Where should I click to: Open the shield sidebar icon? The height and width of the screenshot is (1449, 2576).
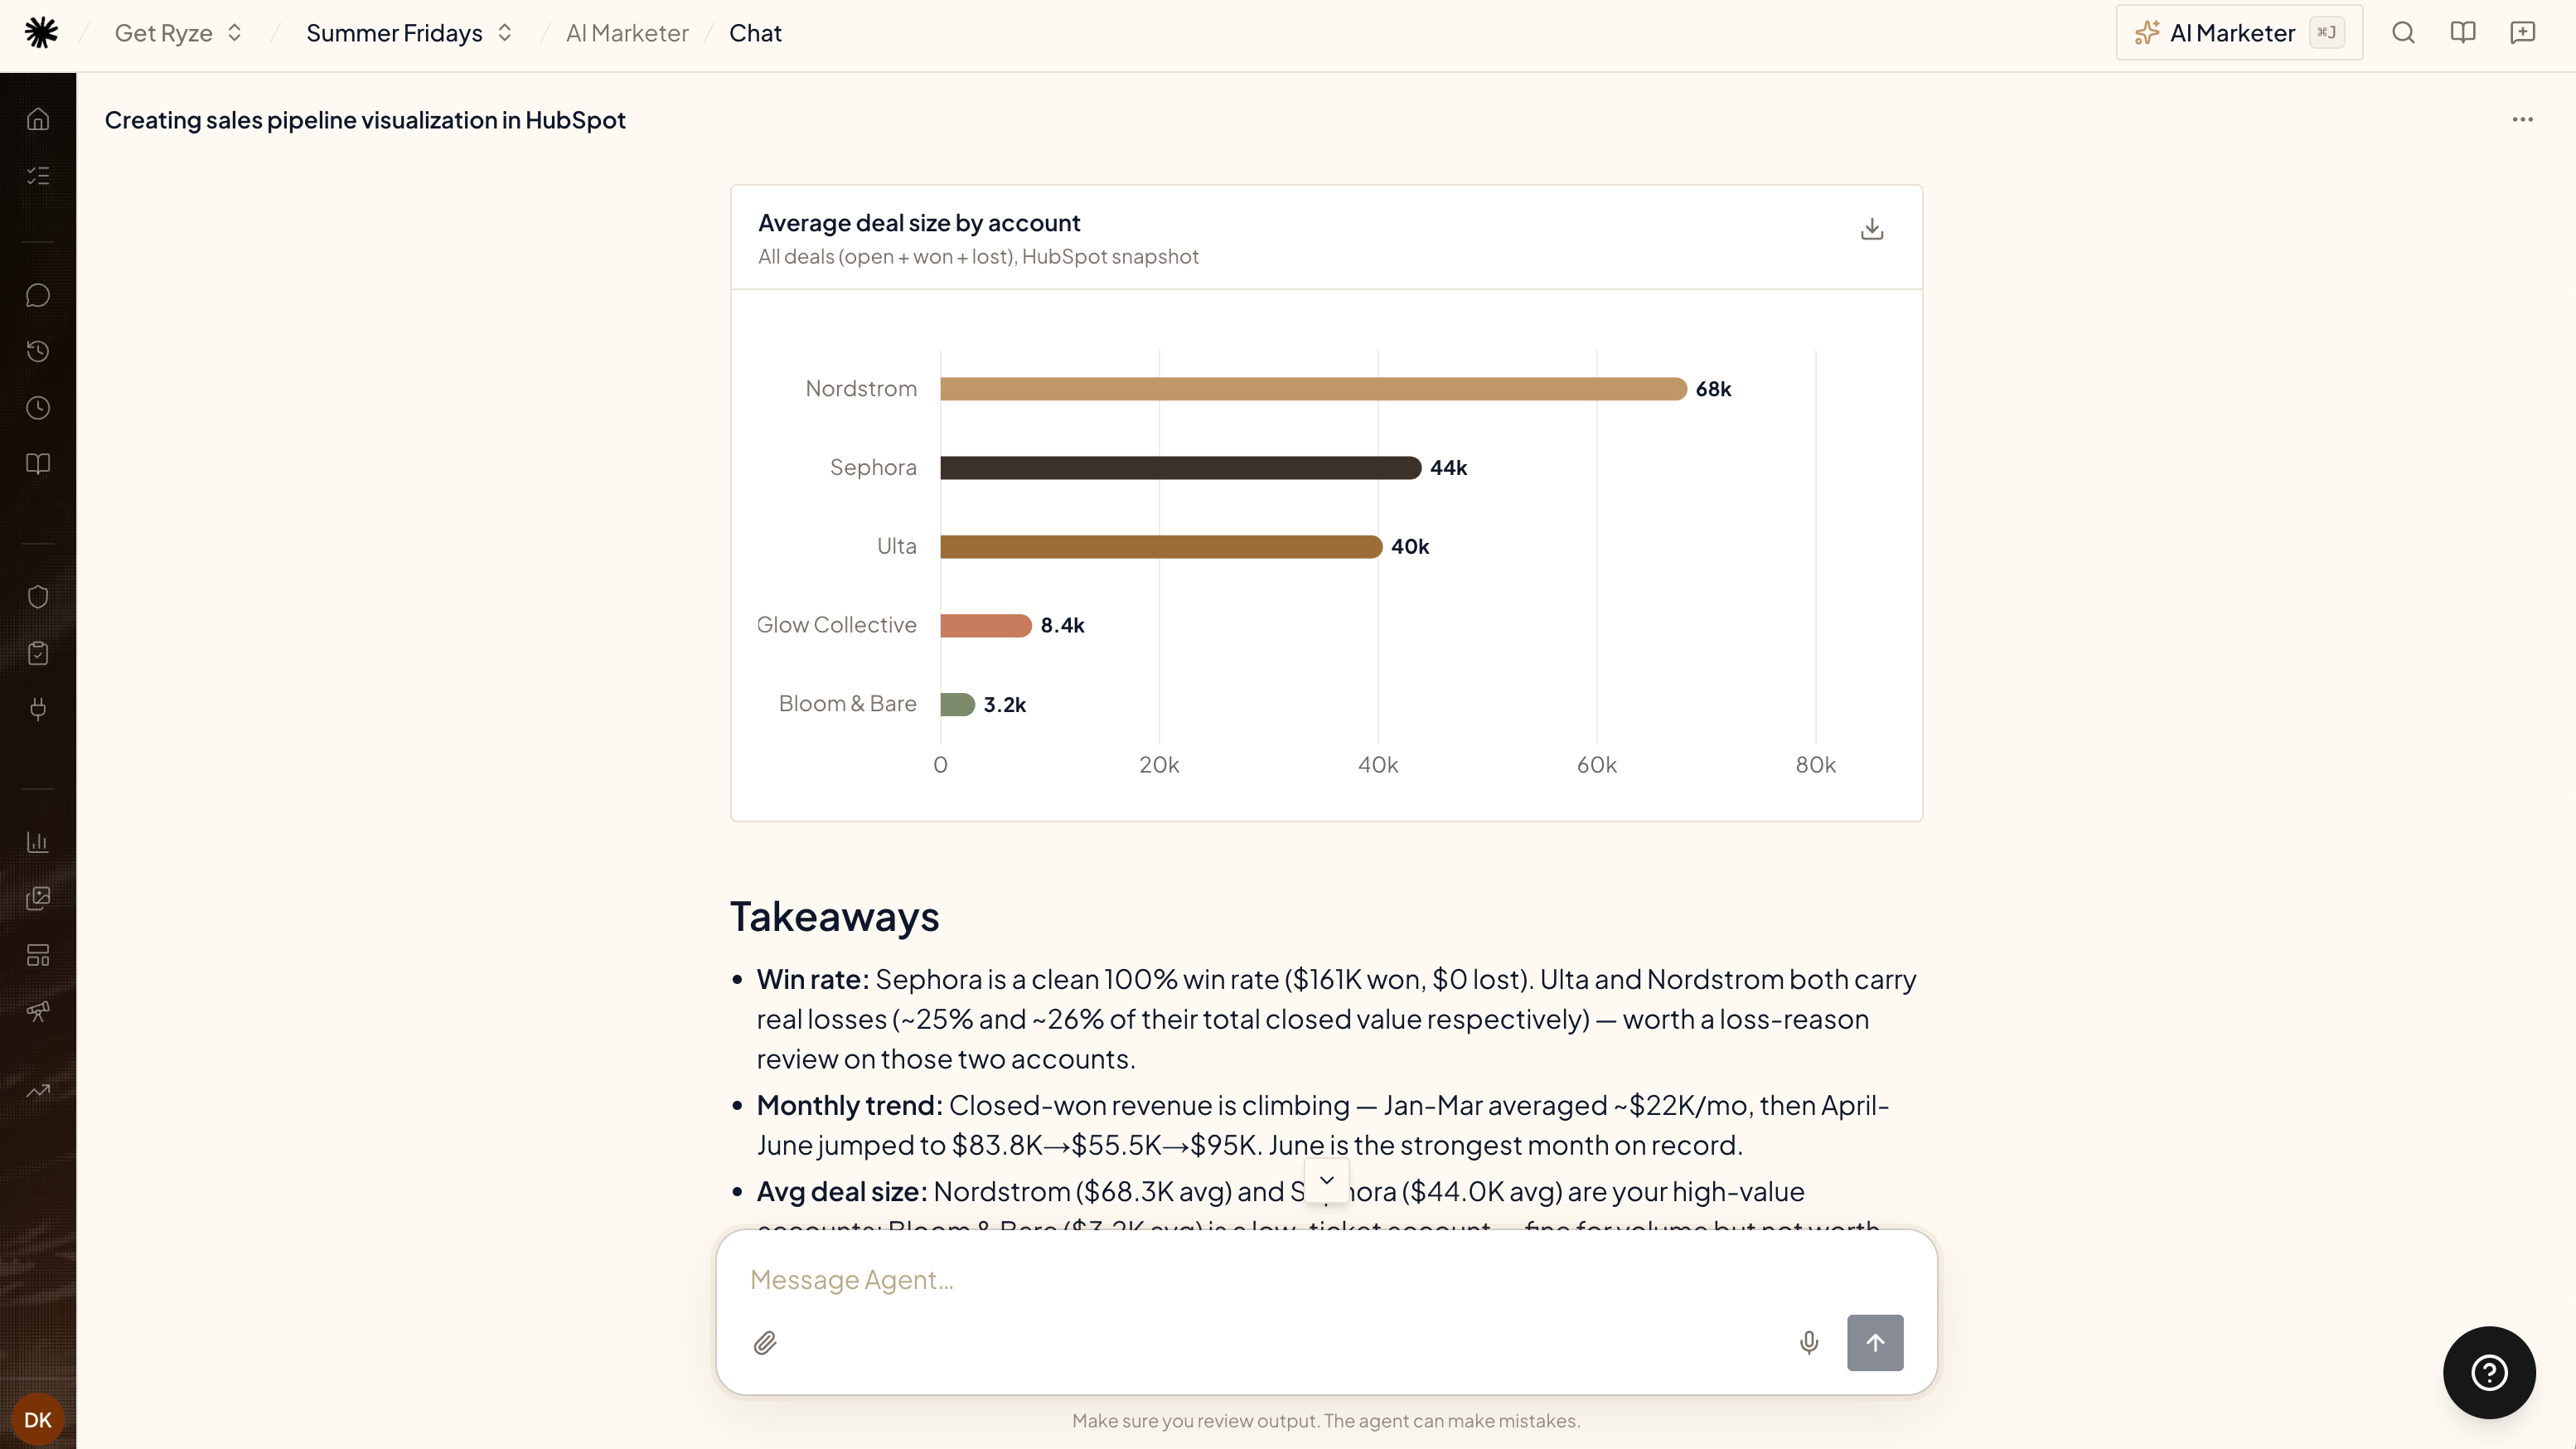coord(38,597)
